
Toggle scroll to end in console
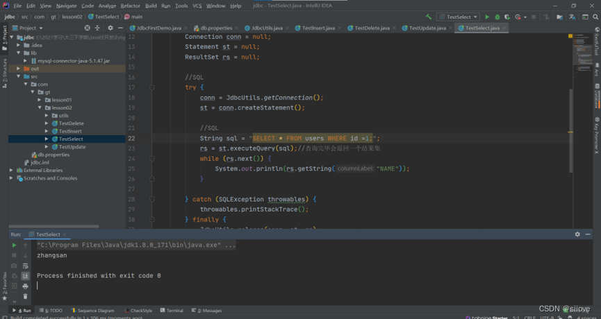[26, 276]
